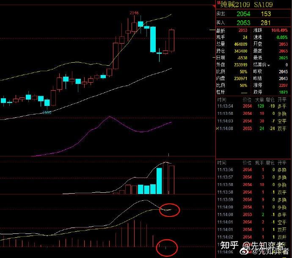292x258 pixels.
Task: Select the 11:14:08 双平 trade row
Action: [253, 128]
